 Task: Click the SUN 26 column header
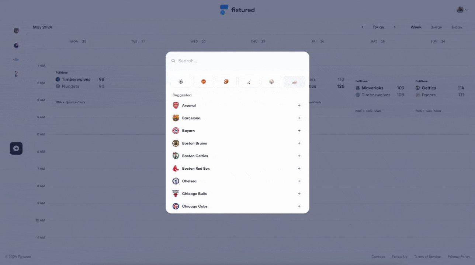pos(438,42)
